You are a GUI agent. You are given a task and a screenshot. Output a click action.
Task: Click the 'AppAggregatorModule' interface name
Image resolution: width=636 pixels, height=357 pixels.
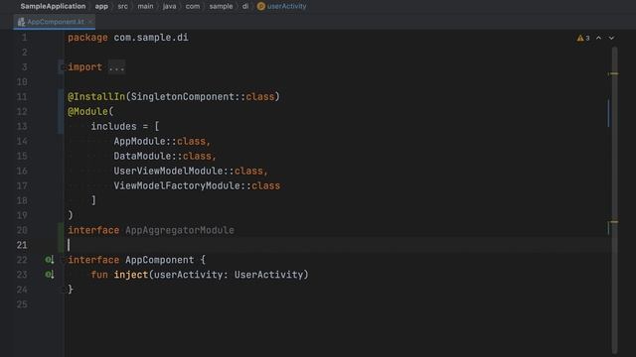(x=180, y=230)
